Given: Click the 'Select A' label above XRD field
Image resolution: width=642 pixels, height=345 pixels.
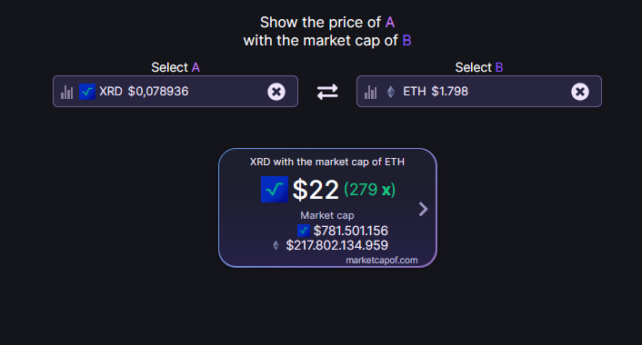Looking at the screenshot, I should click(176, 67).
